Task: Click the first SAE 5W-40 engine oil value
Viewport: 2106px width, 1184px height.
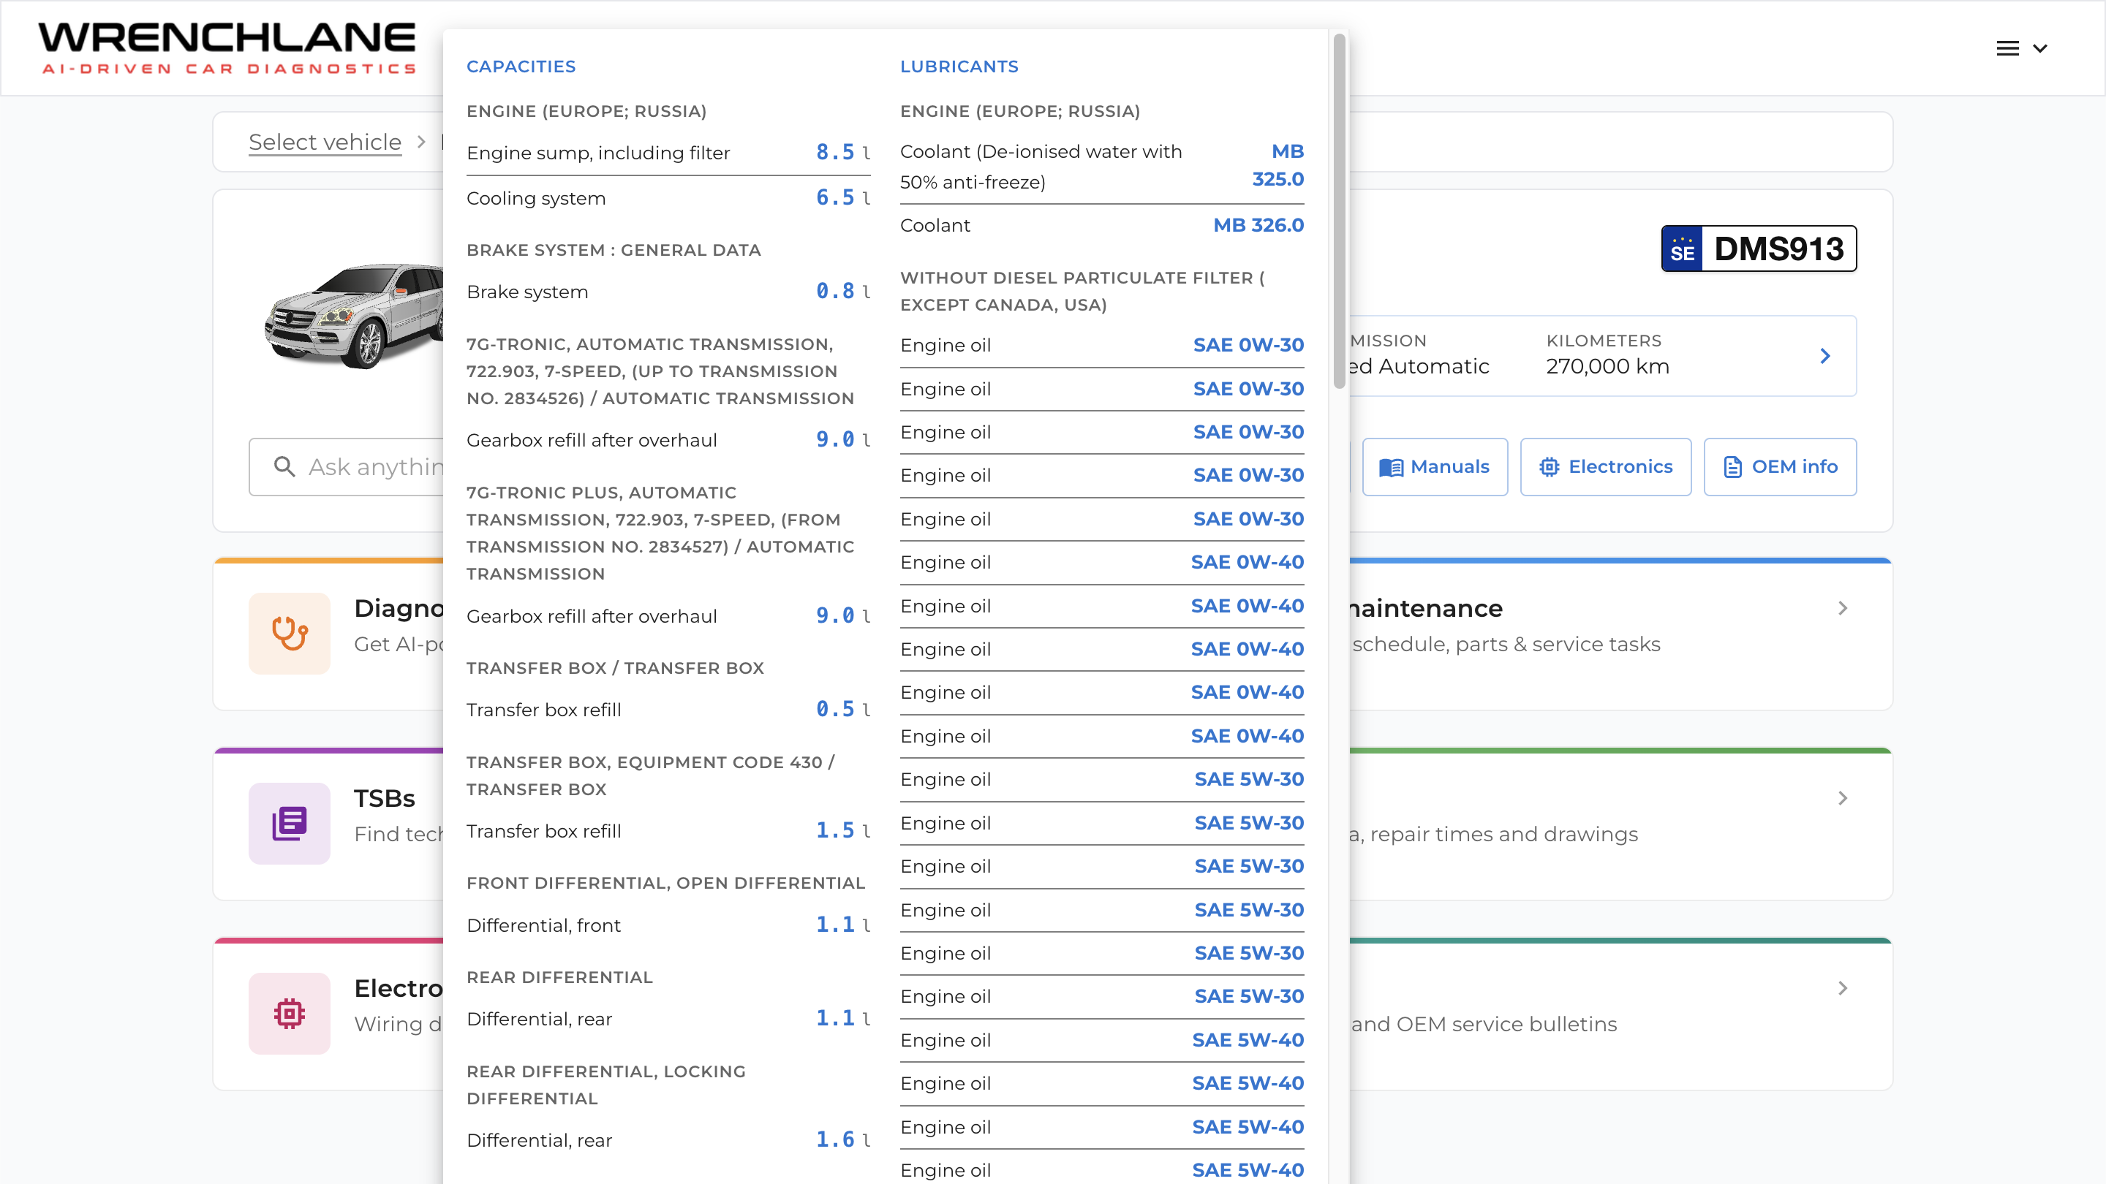Action: coord(1248,1040)
